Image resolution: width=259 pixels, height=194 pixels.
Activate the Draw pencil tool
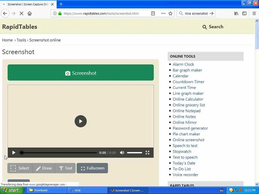pyautogui.click(x=44, y=168)
